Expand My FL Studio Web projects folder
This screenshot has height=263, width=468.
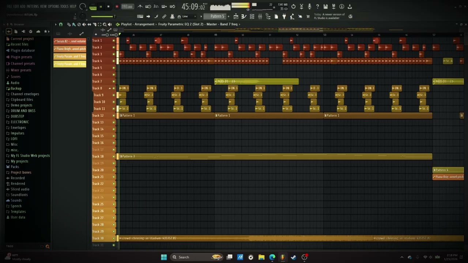click(30, 156)
